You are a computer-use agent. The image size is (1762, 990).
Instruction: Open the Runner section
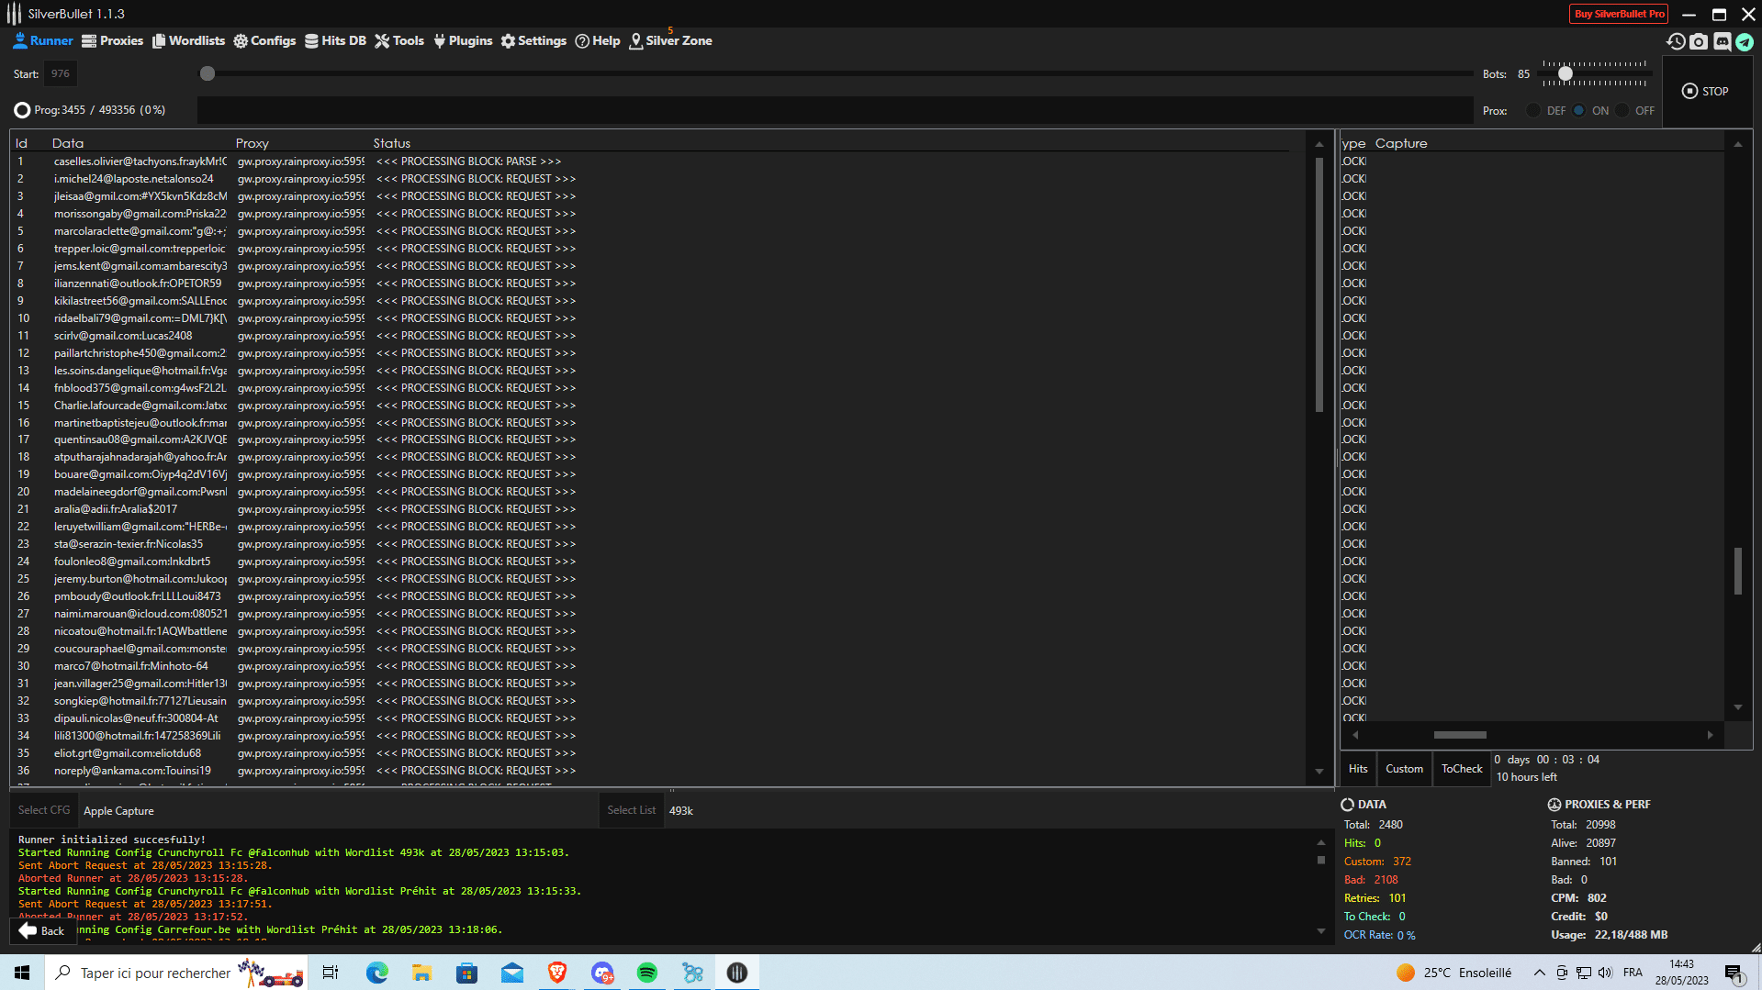click(43, 41)
